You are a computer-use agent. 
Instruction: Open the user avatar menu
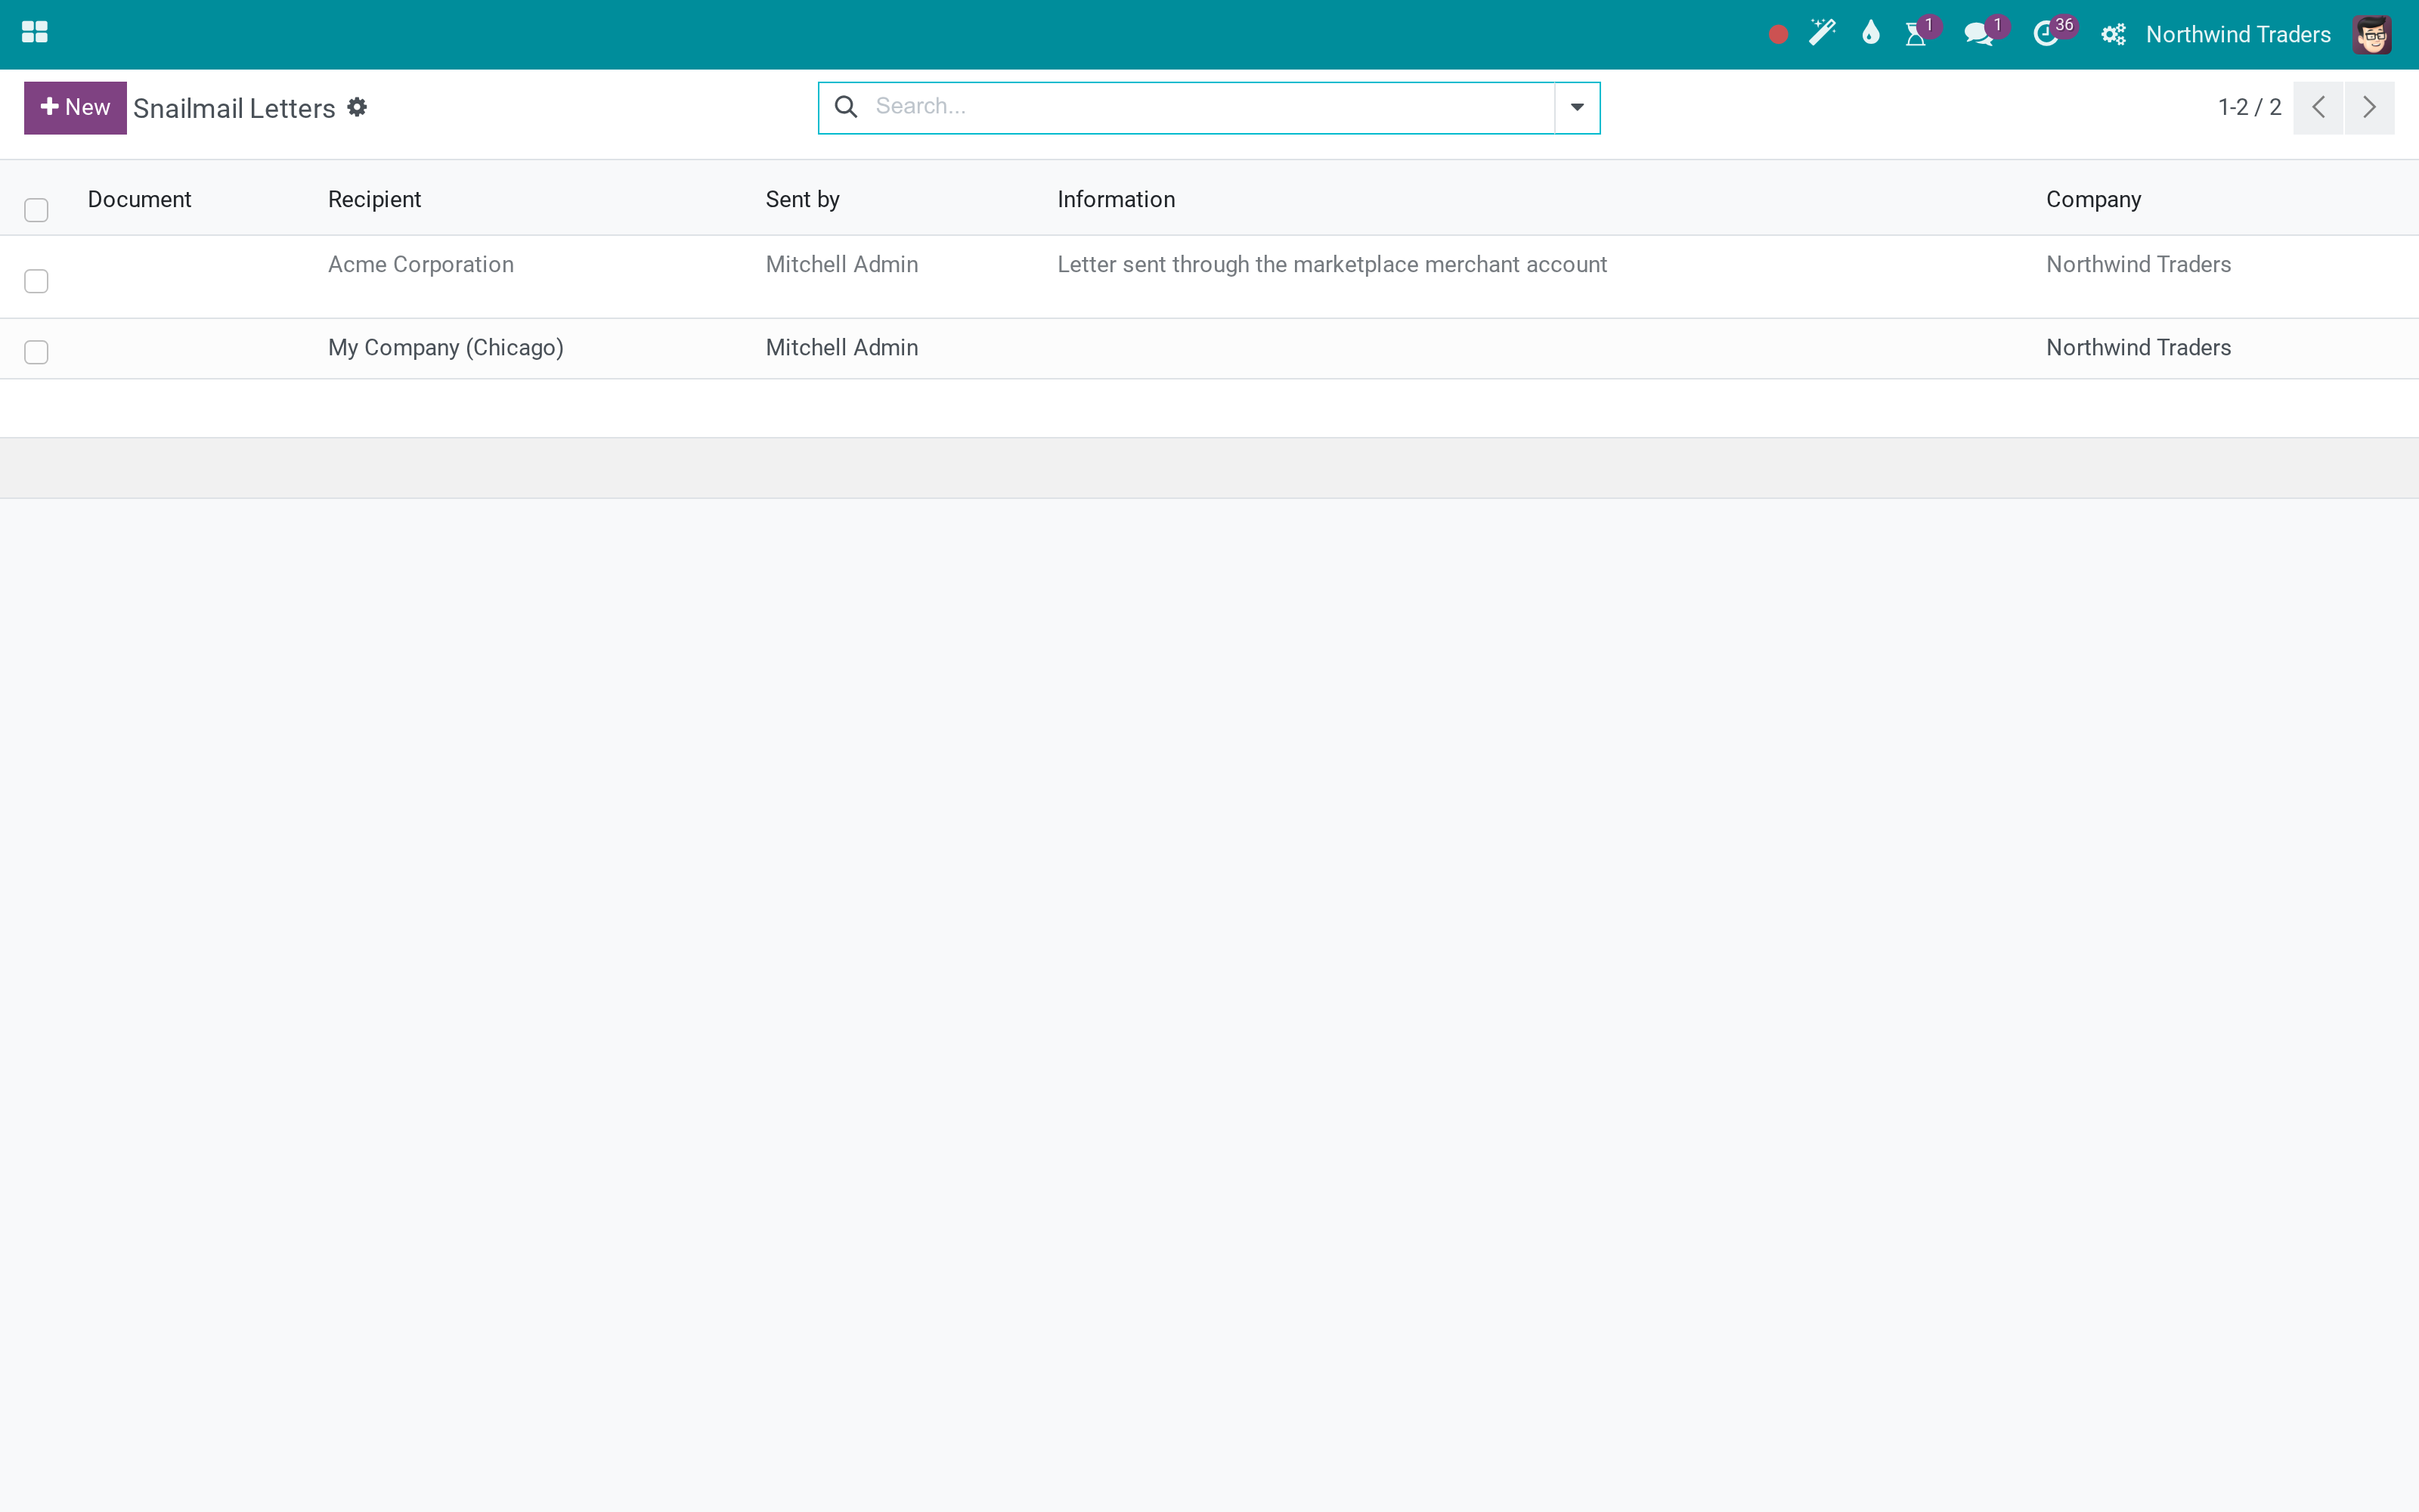(x=2372, y=34)
